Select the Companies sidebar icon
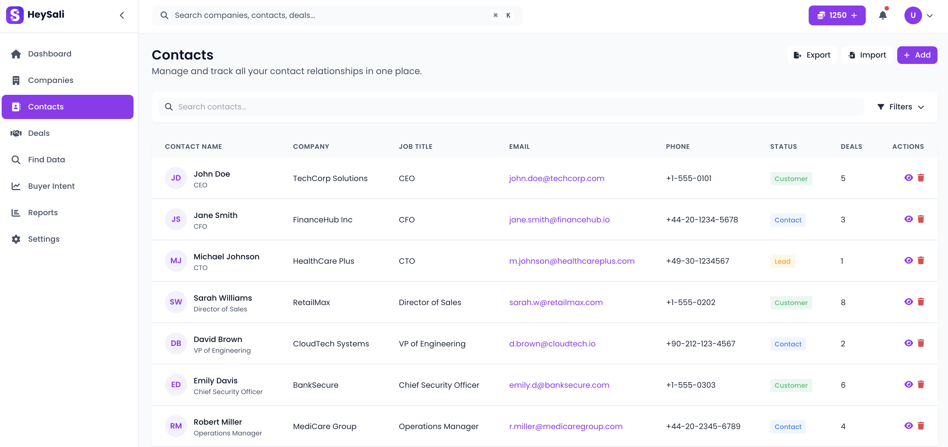 coord(16,80)
